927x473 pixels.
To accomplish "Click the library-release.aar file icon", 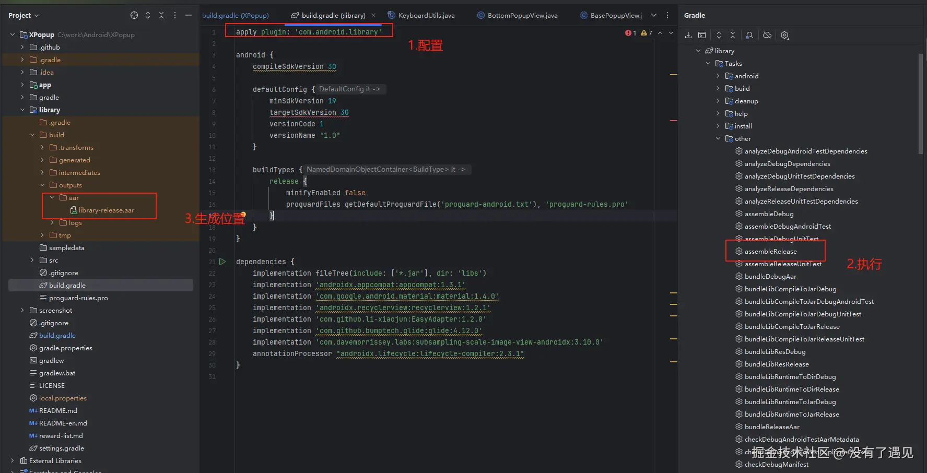I will [74, 210].
